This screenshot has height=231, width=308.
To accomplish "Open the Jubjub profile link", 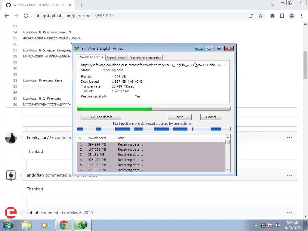I will click(x=33, y=213).
